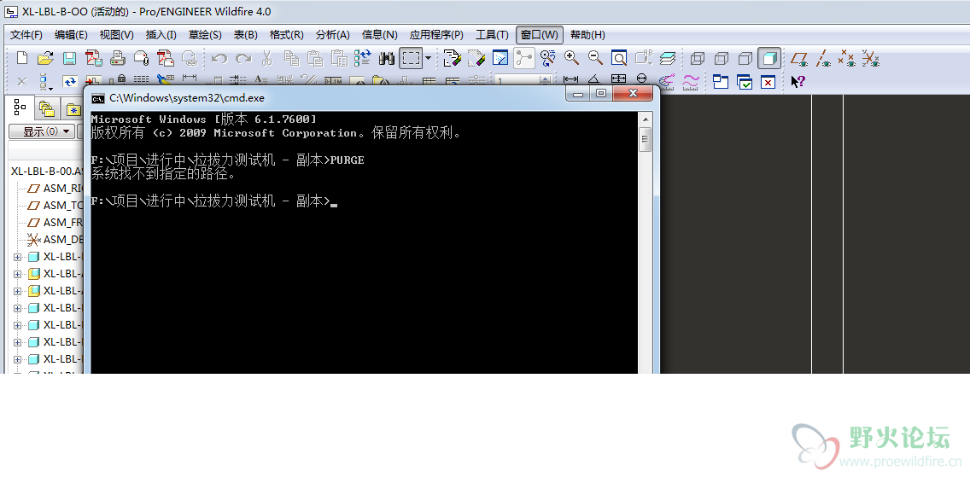Viewport: 970px width, 477px height.
Task: Send the model as mail attachment
Action: pyautogui.click(x=141, y=58)
